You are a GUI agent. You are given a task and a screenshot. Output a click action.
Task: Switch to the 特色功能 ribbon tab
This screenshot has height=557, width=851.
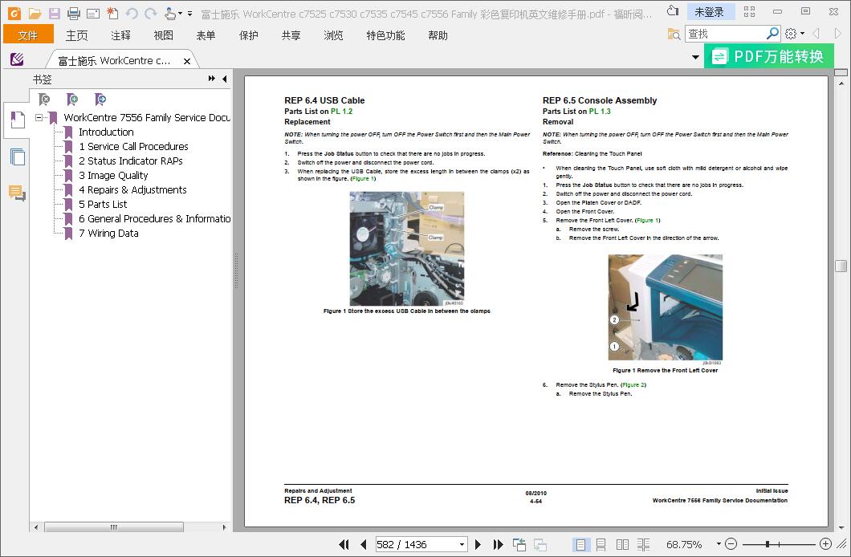pos(386,35)
